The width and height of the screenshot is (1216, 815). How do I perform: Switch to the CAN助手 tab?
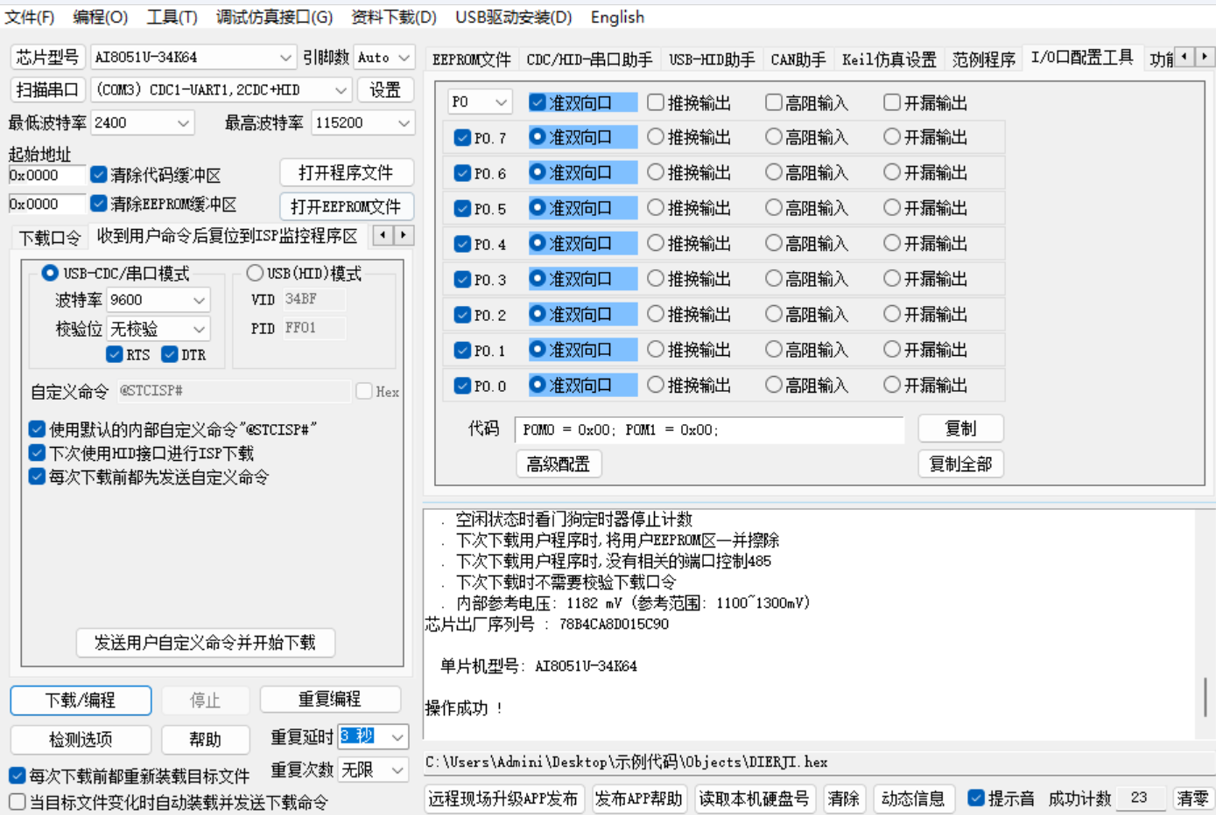(798, 59)
